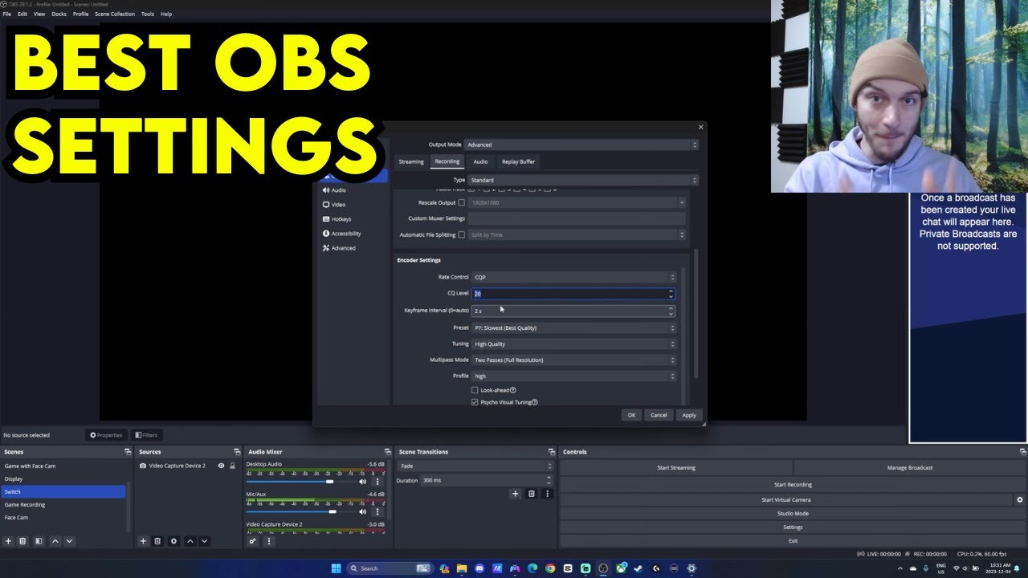Open virtual camera settings gear icon
Image resolution: width=1028 pixels, height=578 pixels.
coord(1020,499)
